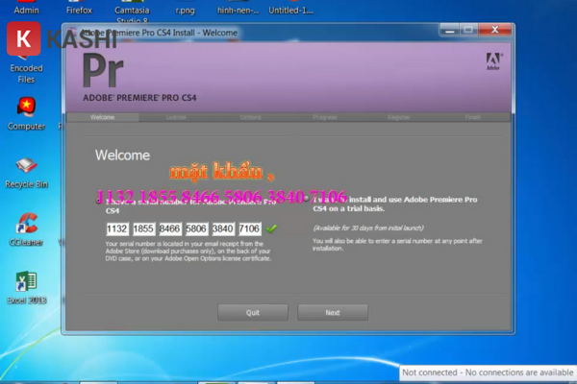
Task: Switch to the Welcome step tab
Action: pos(102,117)
